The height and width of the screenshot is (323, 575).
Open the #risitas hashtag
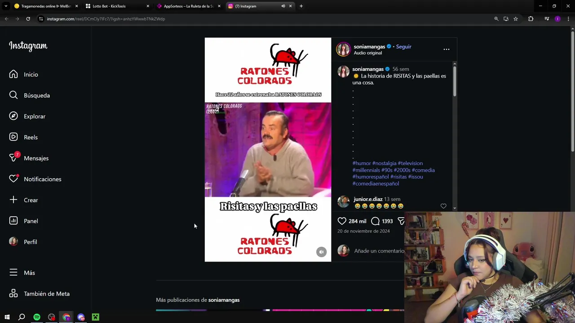398,177
